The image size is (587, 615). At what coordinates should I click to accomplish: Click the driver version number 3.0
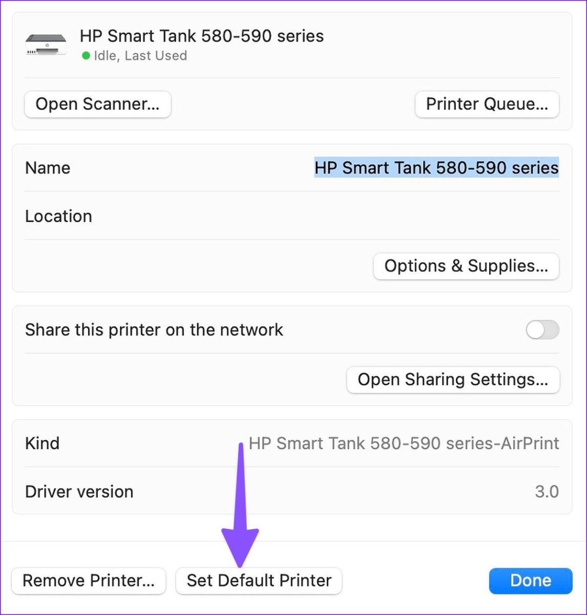pyautogui.click(x=547, y=492)
